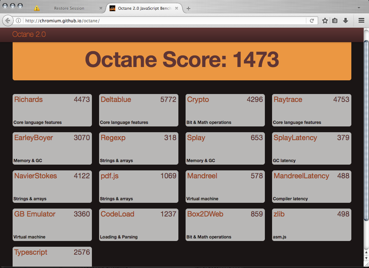Viewport: 369px width, 268px height.
Task: Bookmark this page with the star icon
Action: 325,21
